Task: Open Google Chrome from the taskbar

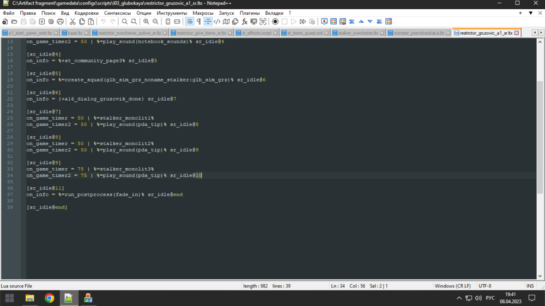Action: click(x=50, y=298)
